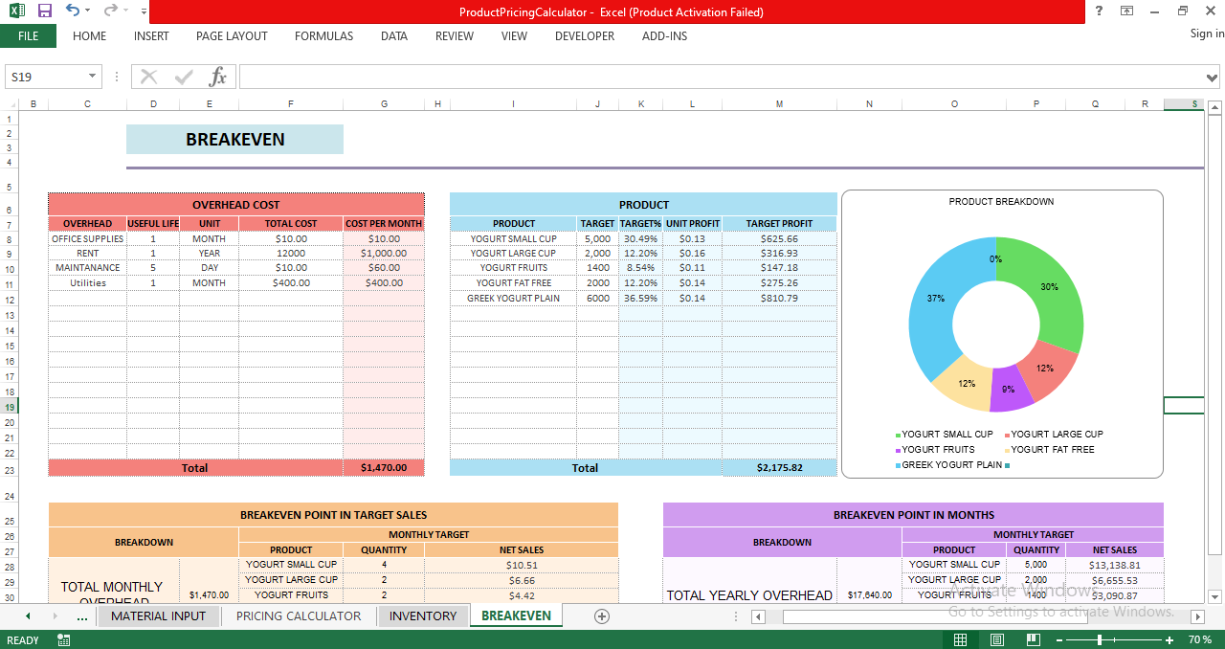Click the Name Box showing S19
This screenshot has height=649, width=1225.
(45, 77)
